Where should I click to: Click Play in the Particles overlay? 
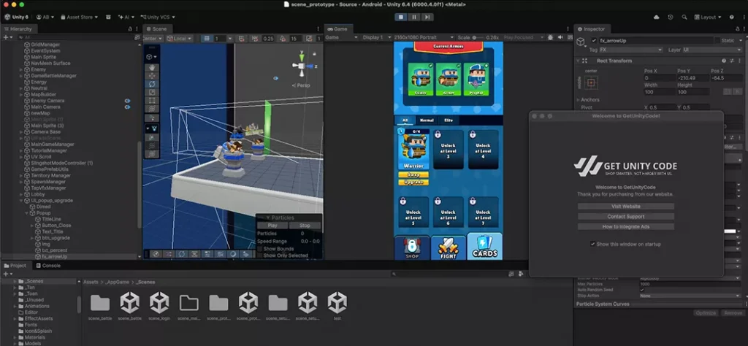point(272,226)
